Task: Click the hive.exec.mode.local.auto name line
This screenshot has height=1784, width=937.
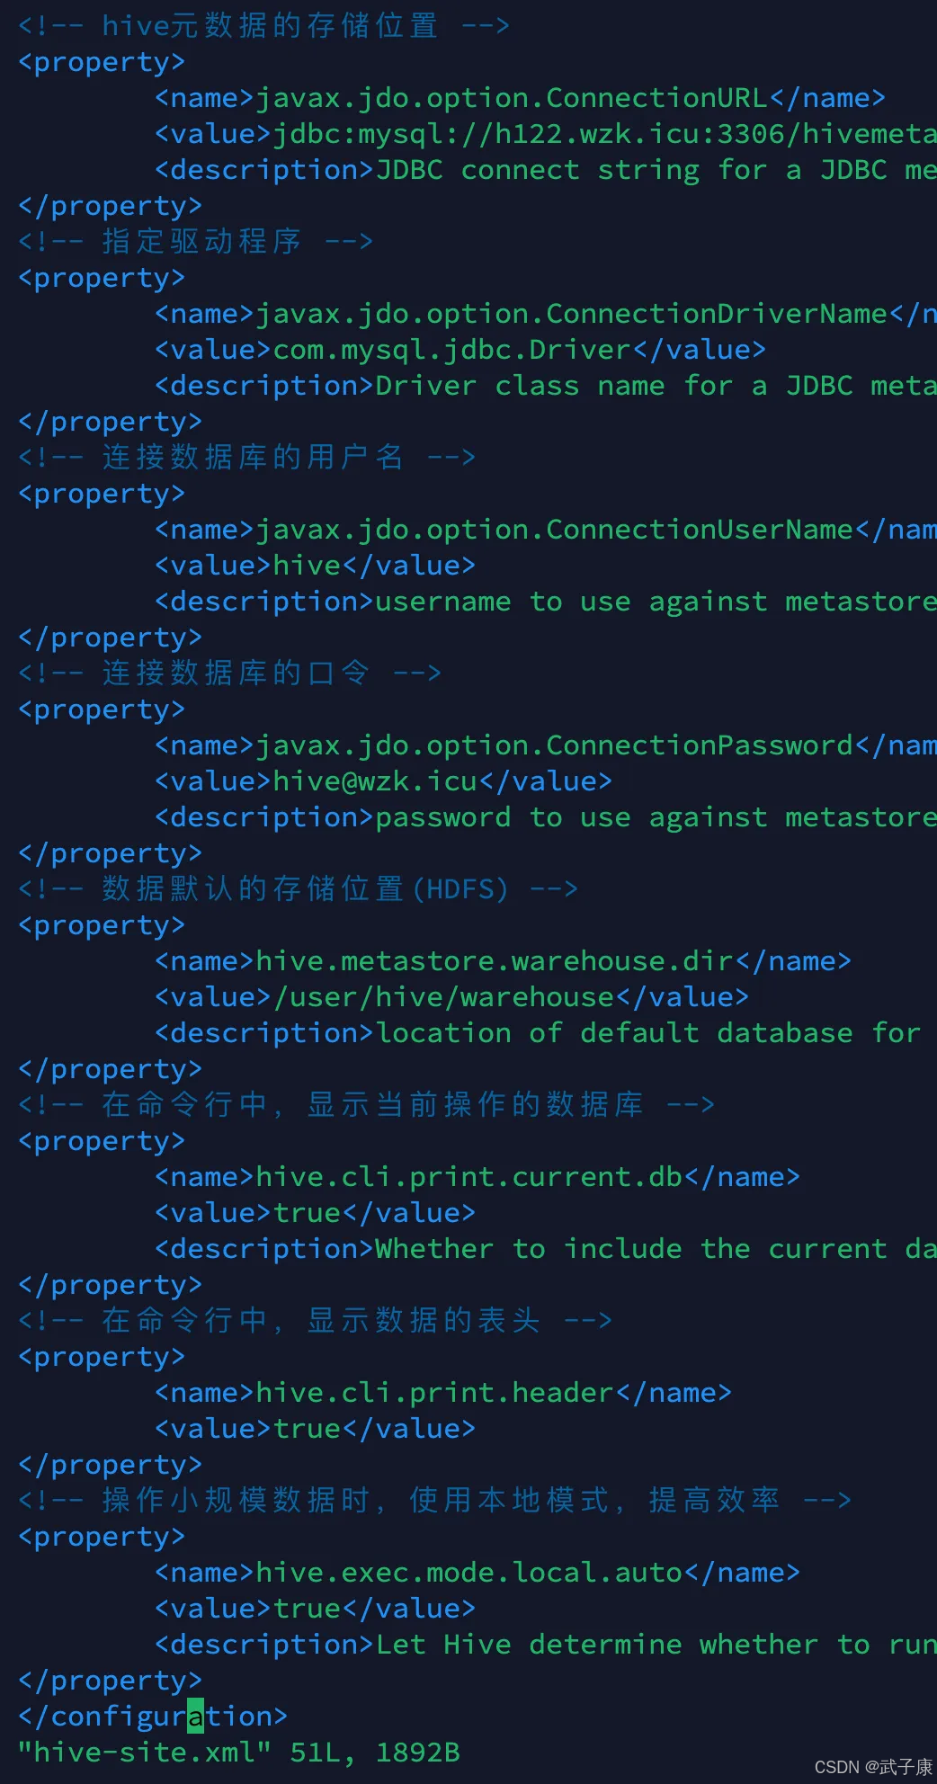Action: point(477,1573)
